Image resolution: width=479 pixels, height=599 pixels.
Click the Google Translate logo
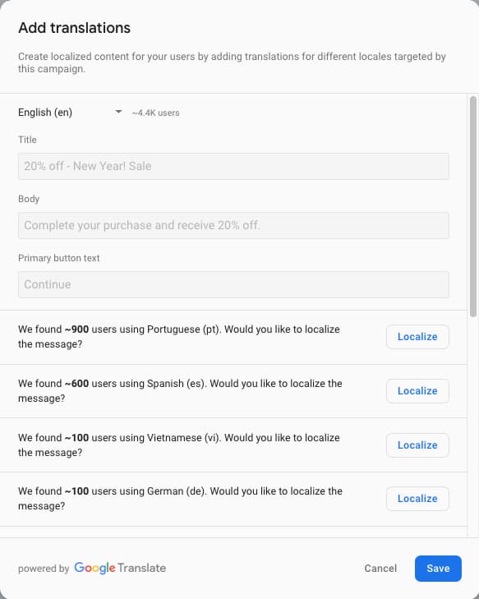[x=120, y=568]
